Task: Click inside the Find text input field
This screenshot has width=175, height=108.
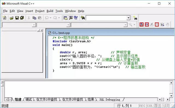Action: tap(106, 18)
